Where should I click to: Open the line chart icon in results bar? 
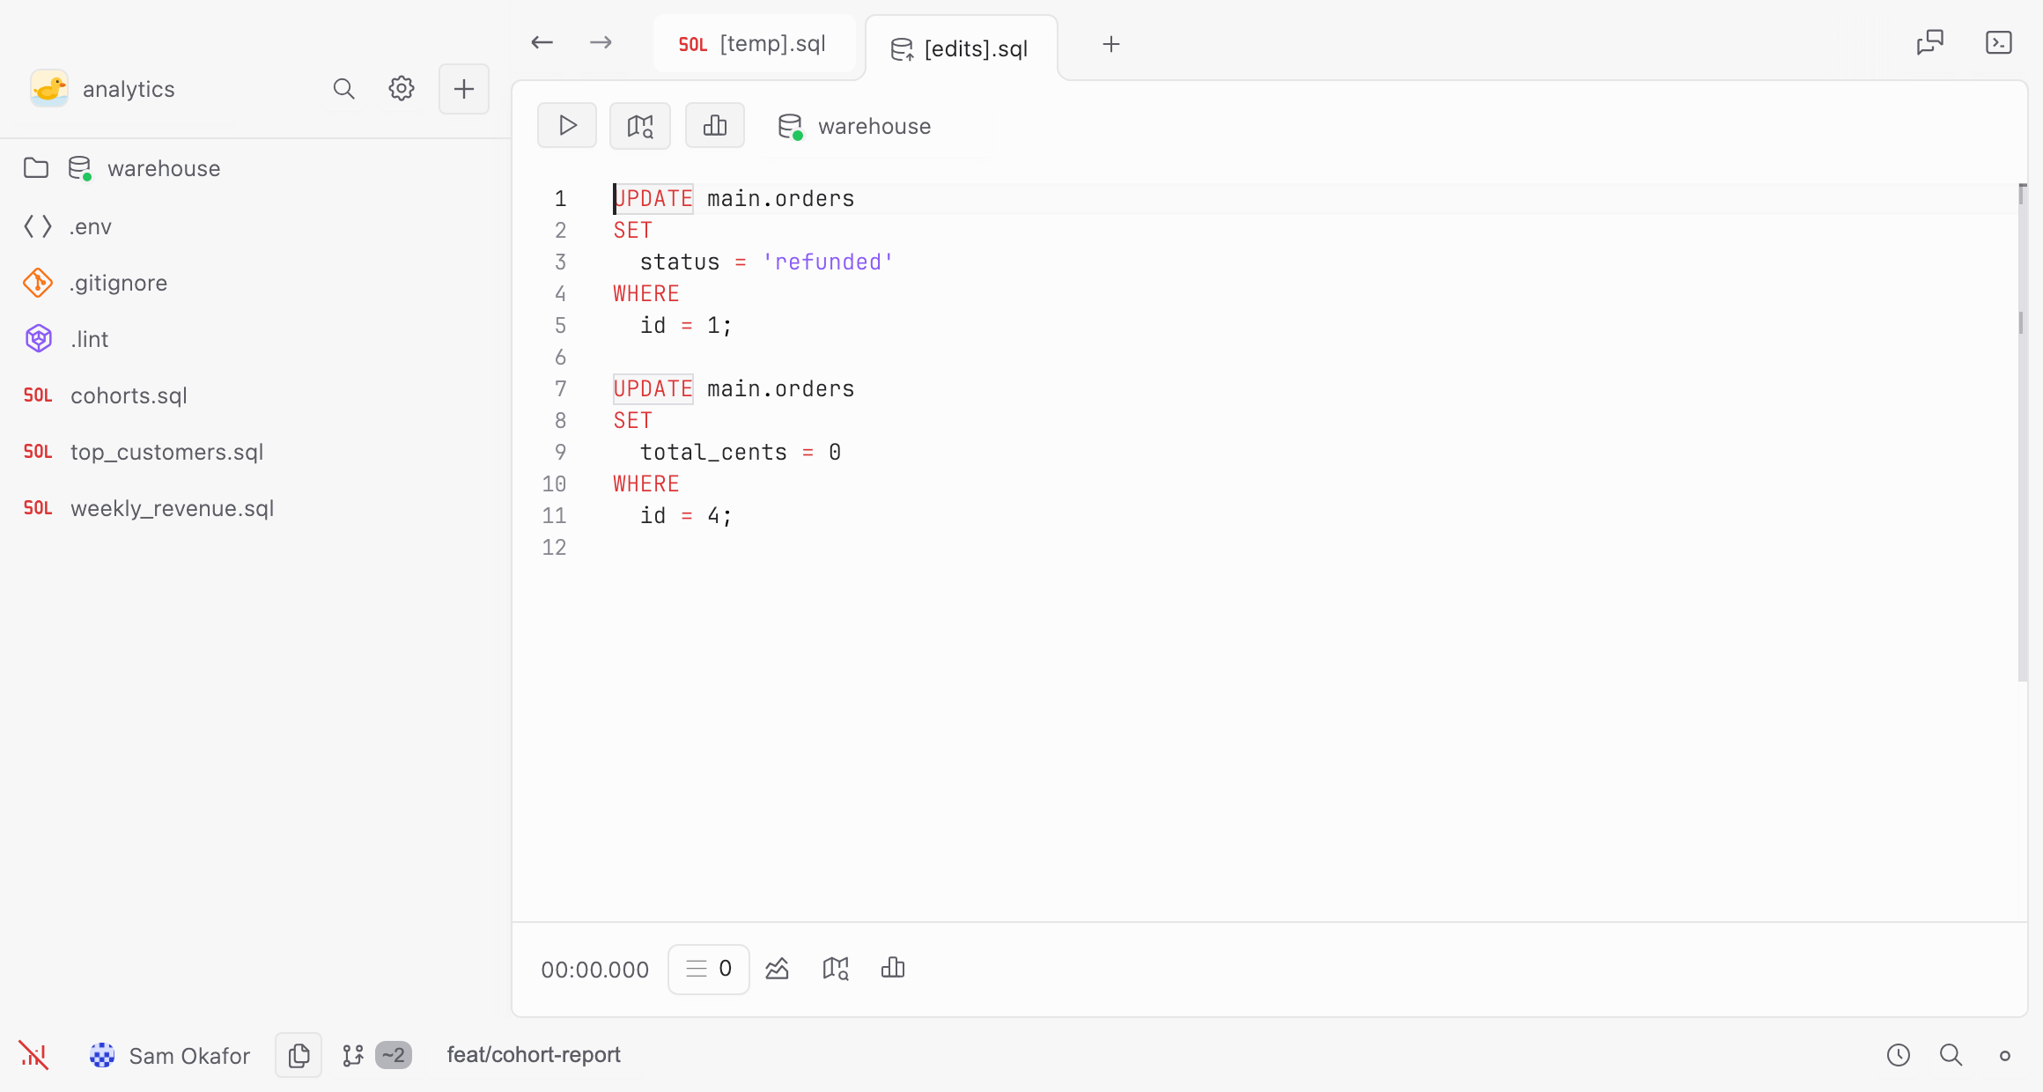tap(777, 969)
